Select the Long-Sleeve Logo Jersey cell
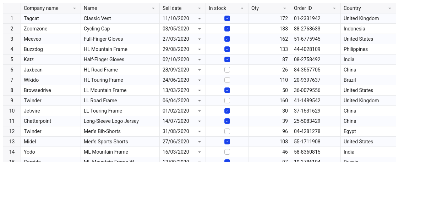This screenshot has width=426, height=223. click(x=120, y=121)
